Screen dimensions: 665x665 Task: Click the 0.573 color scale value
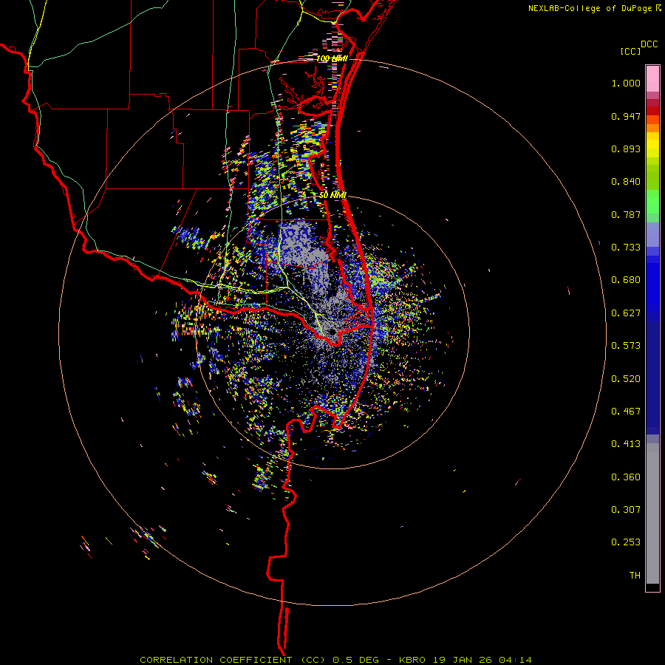click(x=626, y=346)
